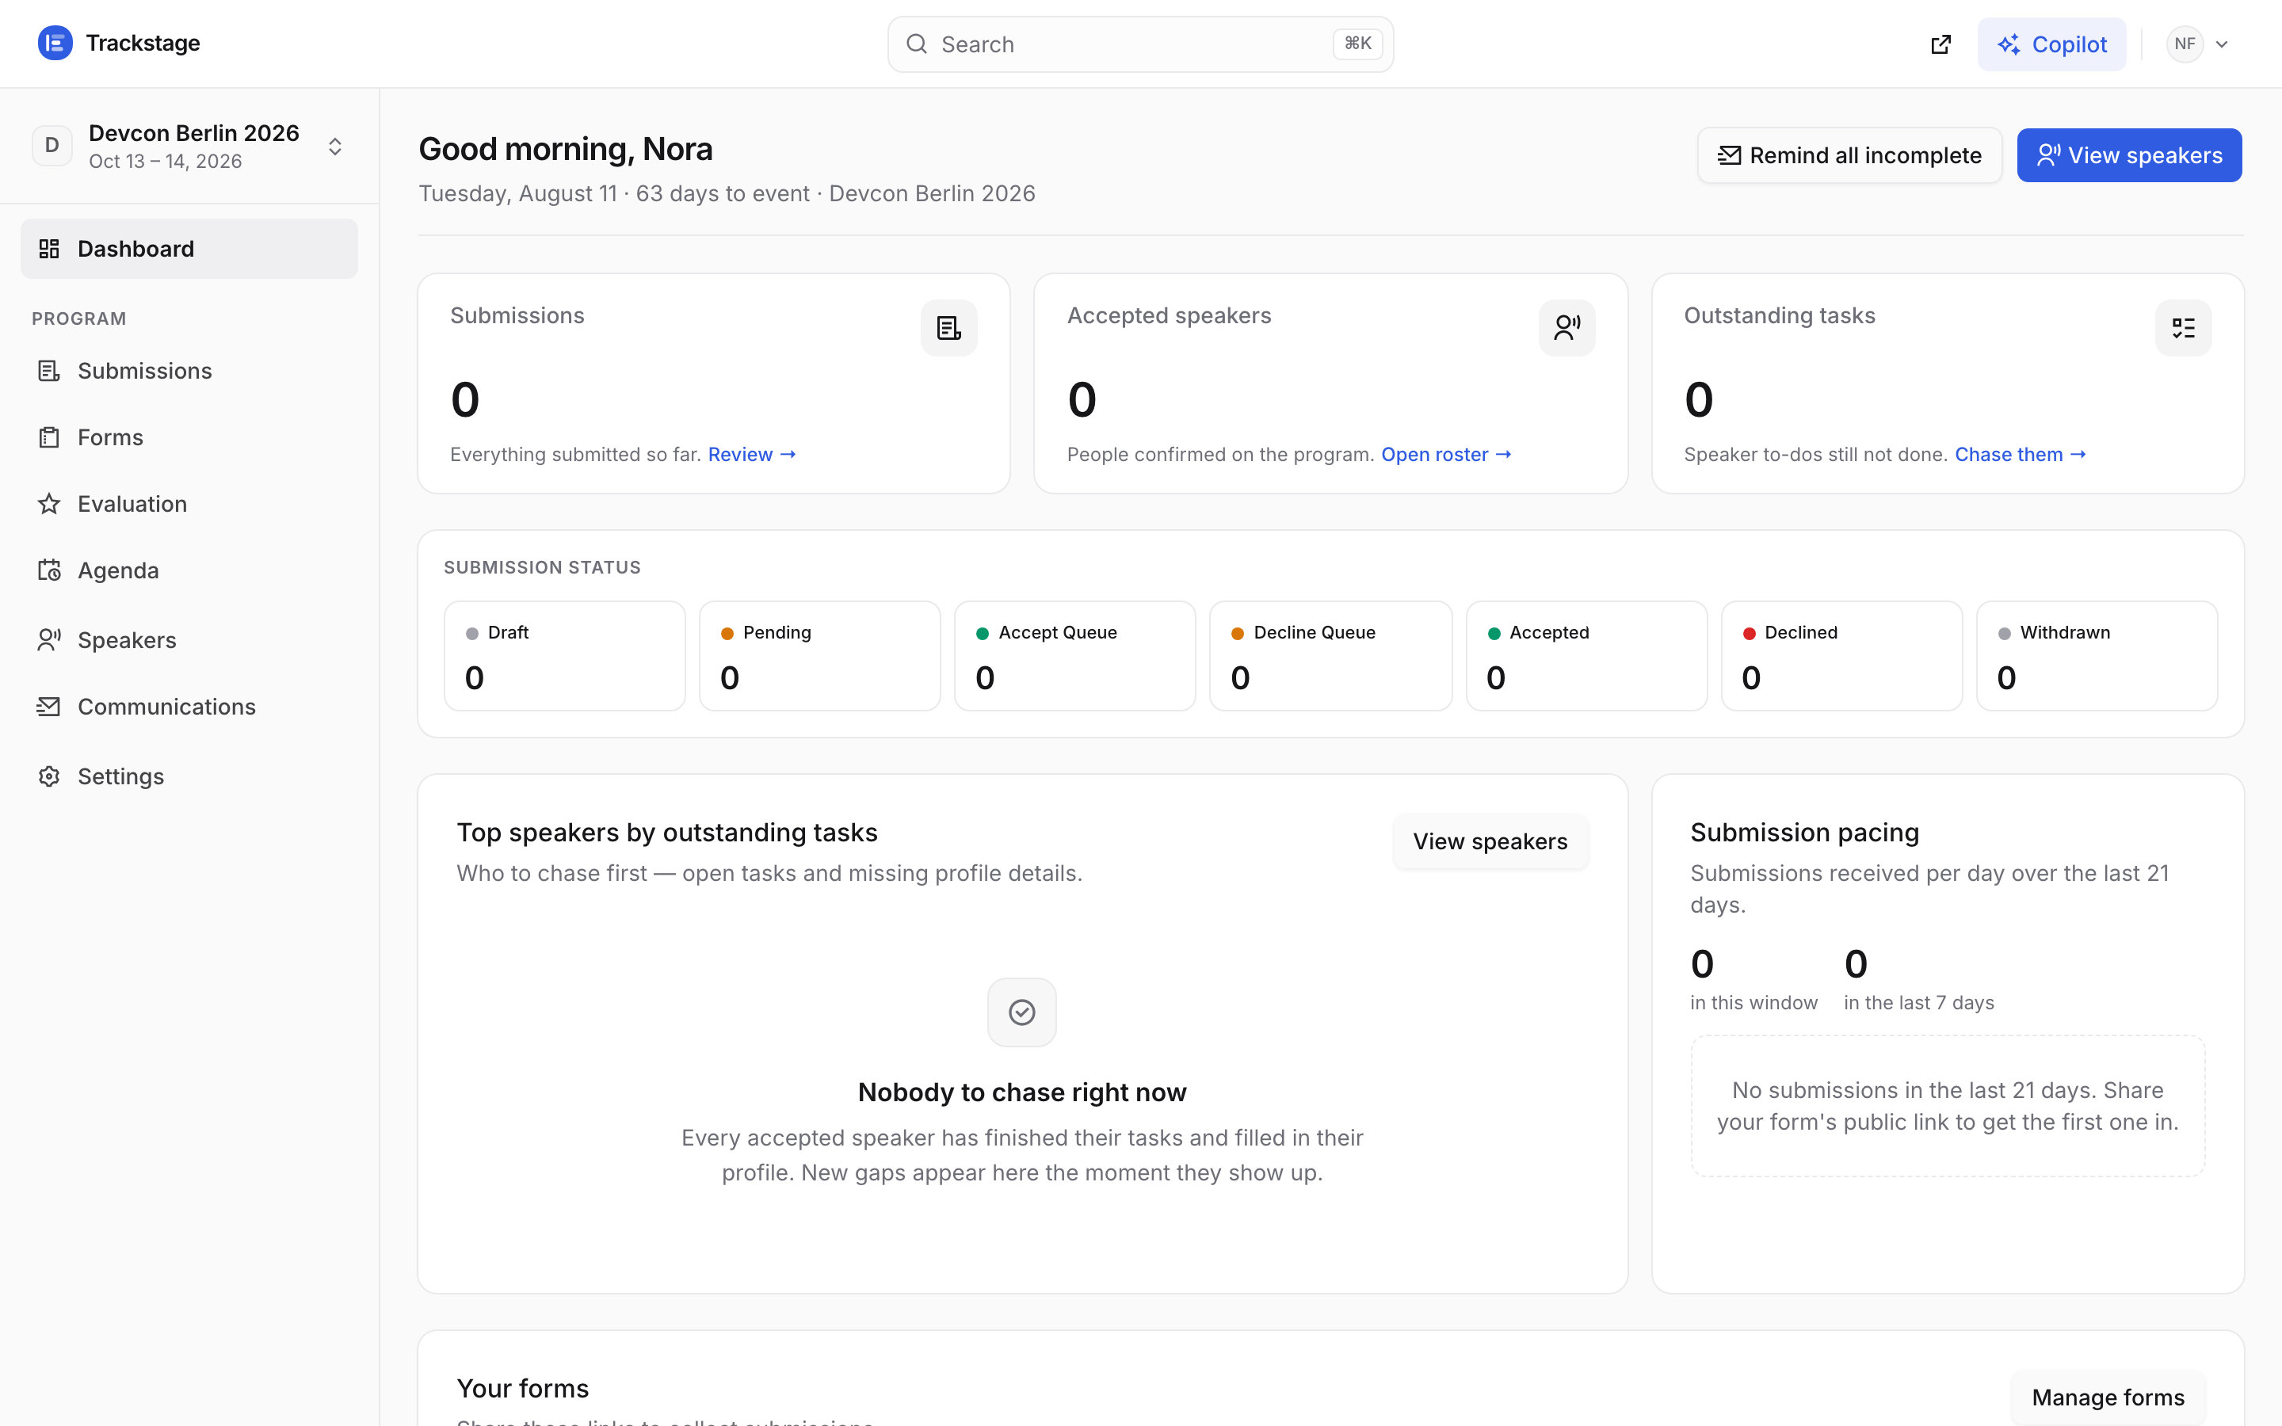Screen dimensions: 2282x1426
Task: Open the external link icon in top bar
Action: point(1940,44)
